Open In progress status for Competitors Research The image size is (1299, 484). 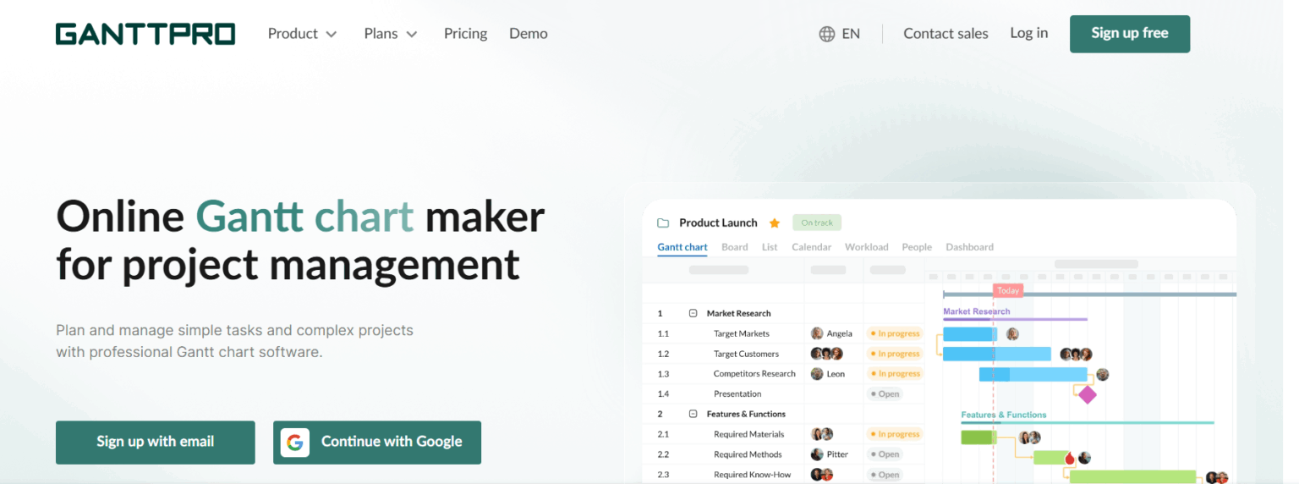pos(895,374)
